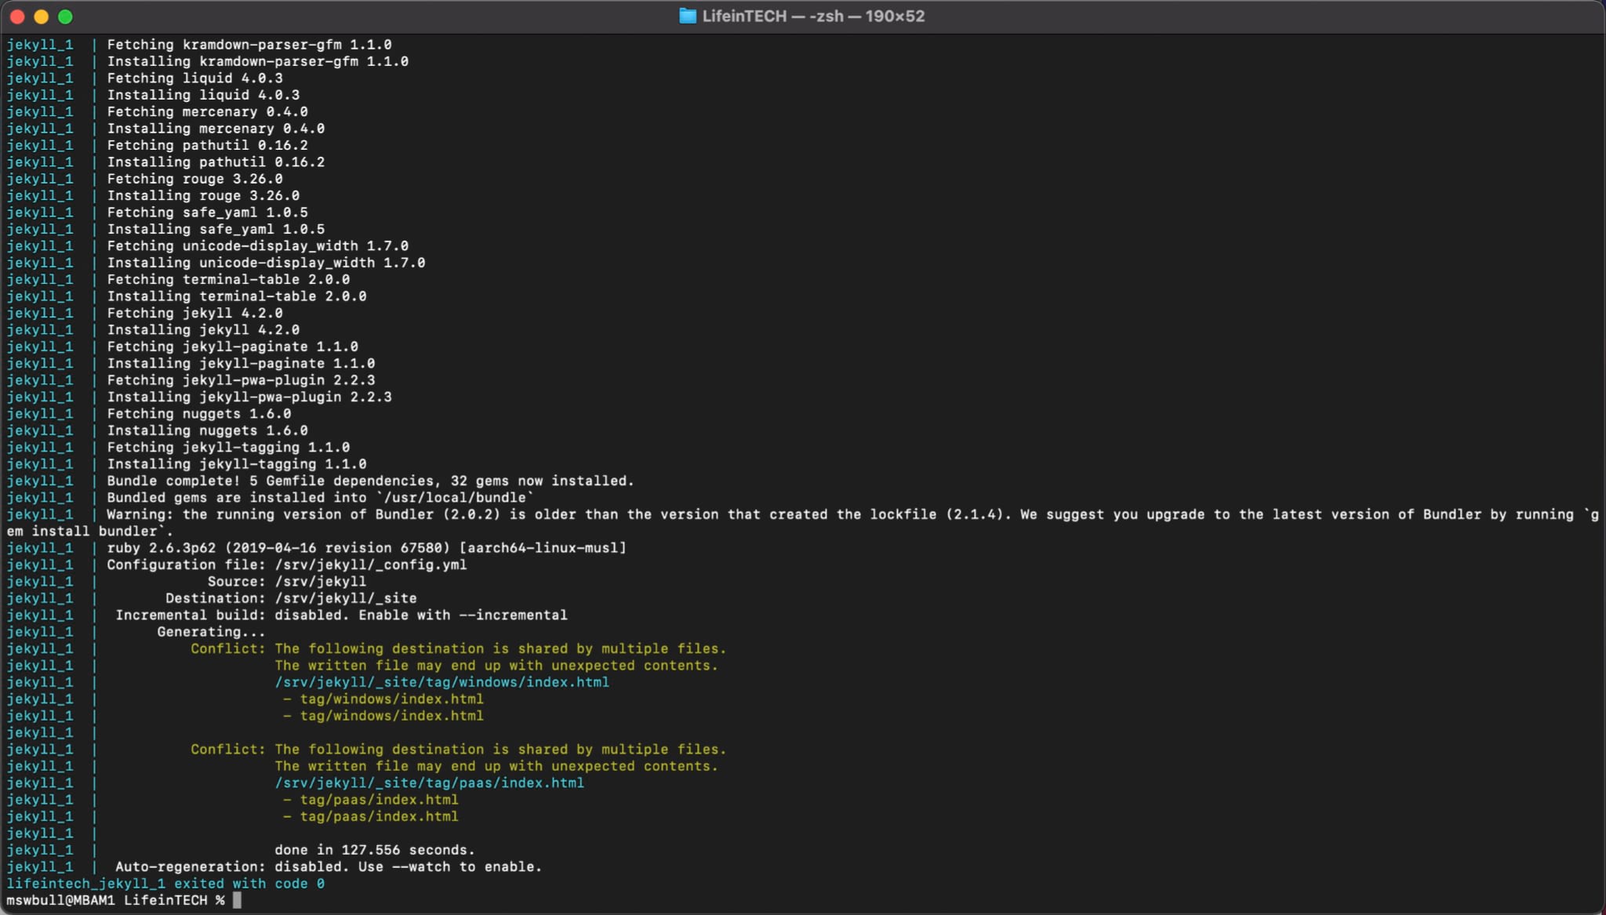The width and height of the screenshot is (1606, 915).
Task: Click the Conflict line above the tag/paas path
Action: click(459, 750)
